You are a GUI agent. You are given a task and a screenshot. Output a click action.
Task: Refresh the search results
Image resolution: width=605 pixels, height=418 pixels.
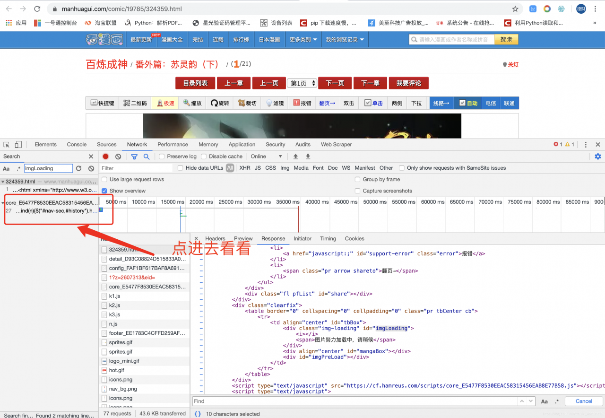click(79, 168)
